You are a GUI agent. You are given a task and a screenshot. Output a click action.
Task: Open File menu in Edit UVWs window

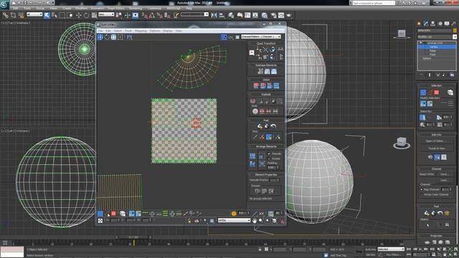coord(100,31)
